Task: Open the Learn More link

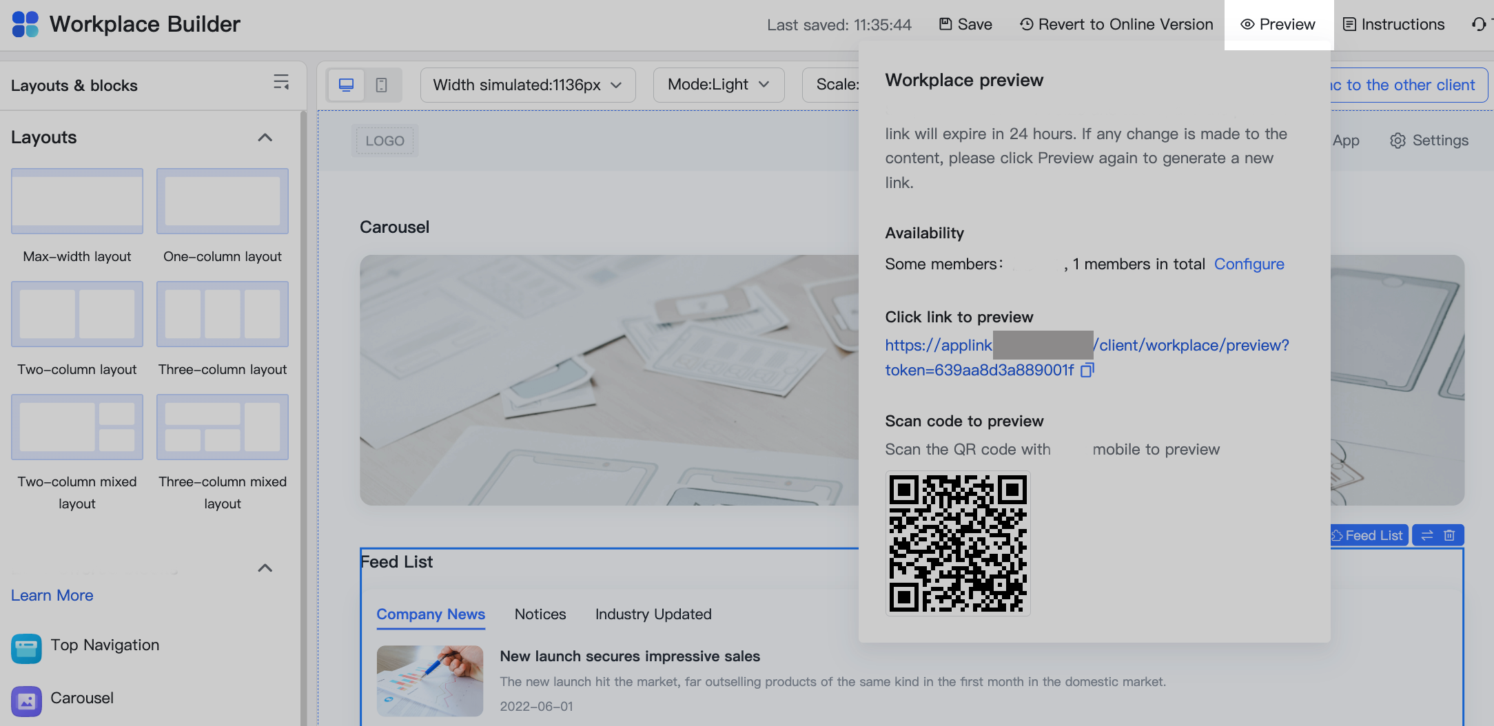Action: click(52, 595)
